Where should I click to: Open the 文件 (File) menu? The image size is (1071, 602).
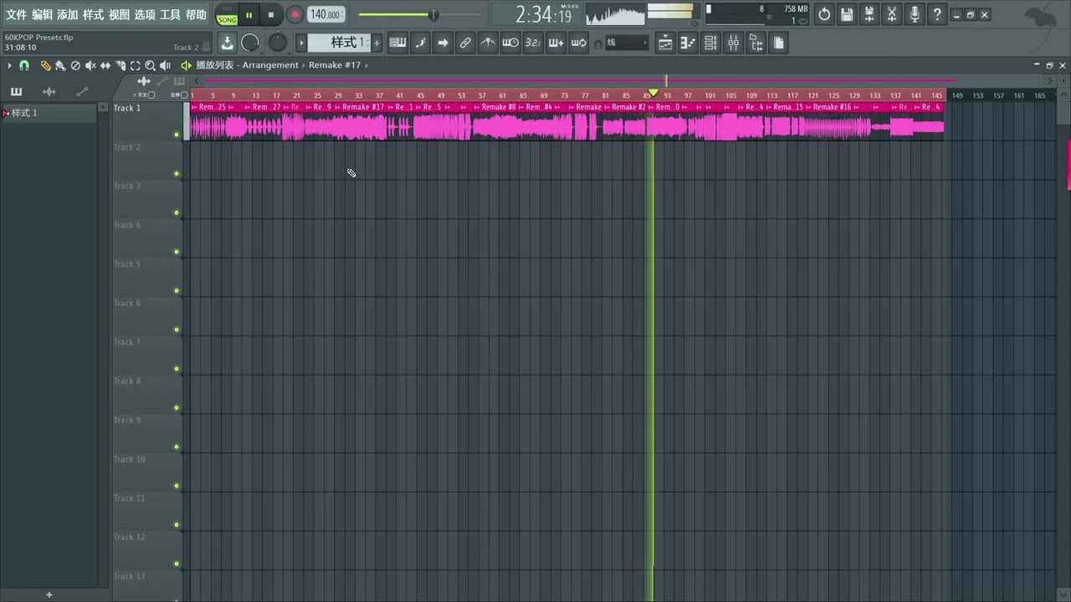pos(16,14)
